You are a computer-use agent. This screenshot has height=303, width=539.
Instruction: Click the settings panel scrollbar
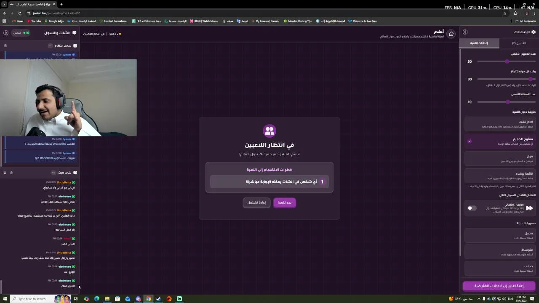tap(461, 151)
